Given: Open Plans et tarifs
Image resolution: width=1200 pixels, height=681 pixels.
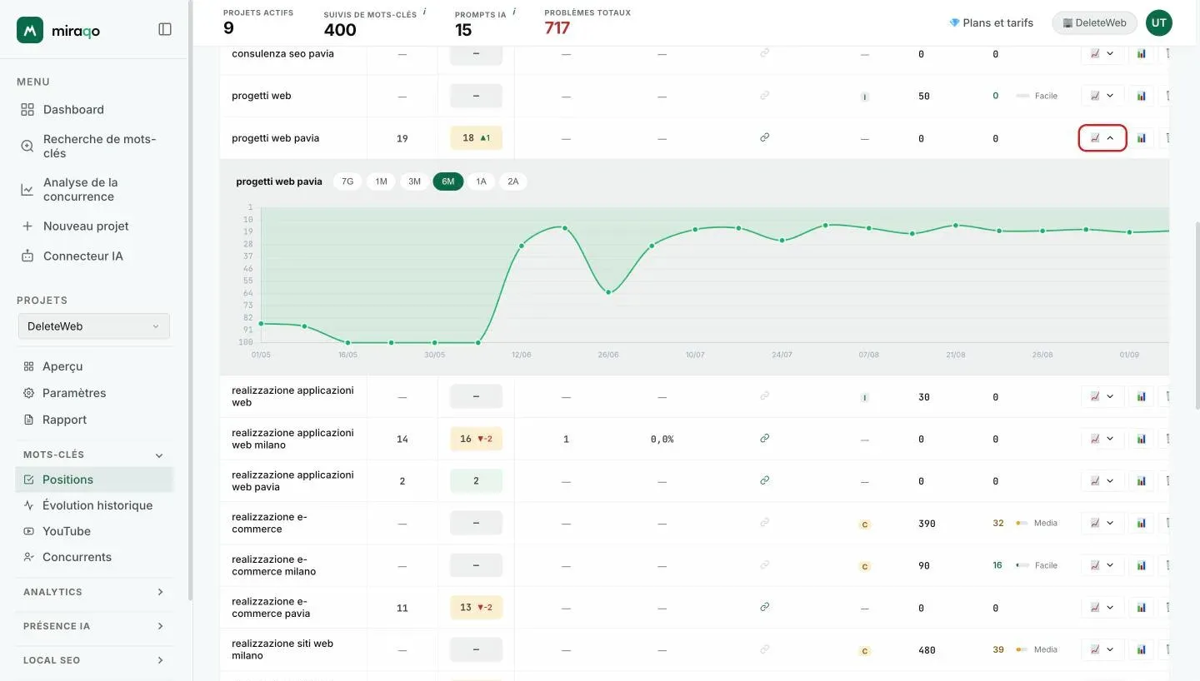Looking at the screenshot, I should coord(991,22).
